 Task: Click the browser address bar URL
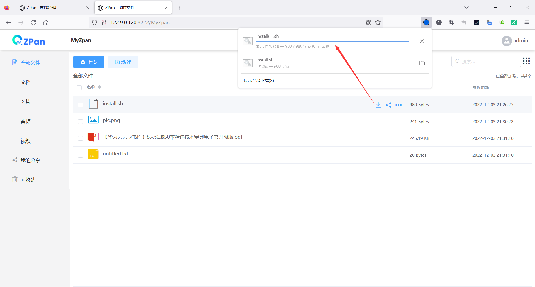(x=140, y=22)
